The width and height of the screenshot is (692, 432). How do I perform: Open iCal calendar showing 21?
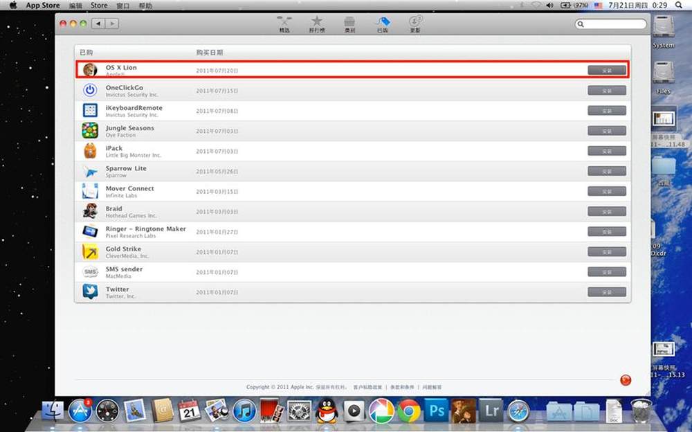[x=190, y=410]
